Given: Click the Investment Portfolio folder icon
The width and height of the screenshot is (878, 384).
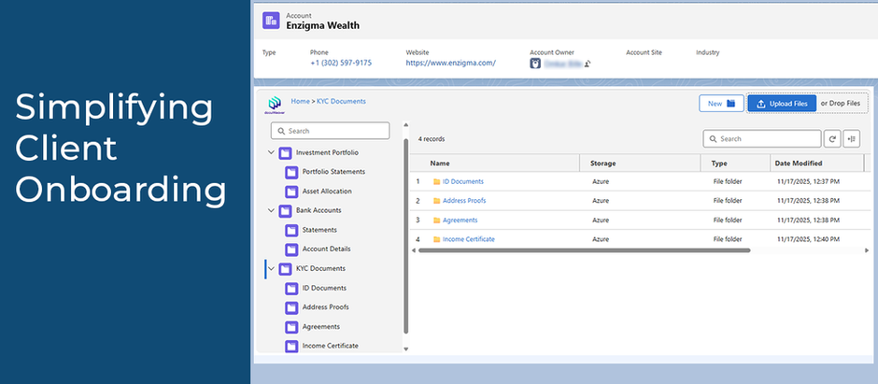Looking at the screenshot, I should click(x=285, y=152).
